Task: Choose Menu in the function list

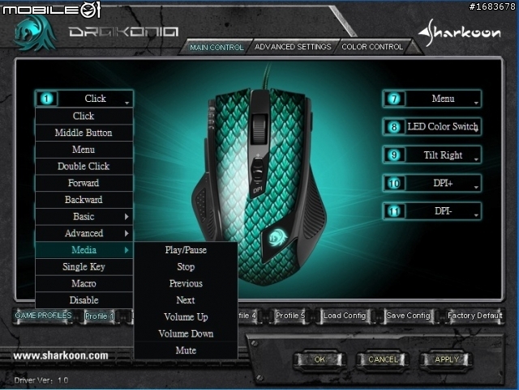Action: point(84,150)
